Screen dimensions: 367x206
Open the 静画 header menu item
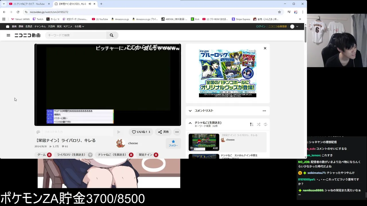[x=21, y=26]
